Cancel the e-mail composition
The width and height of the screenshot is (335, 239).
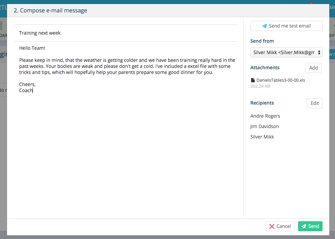click(280, 226)
